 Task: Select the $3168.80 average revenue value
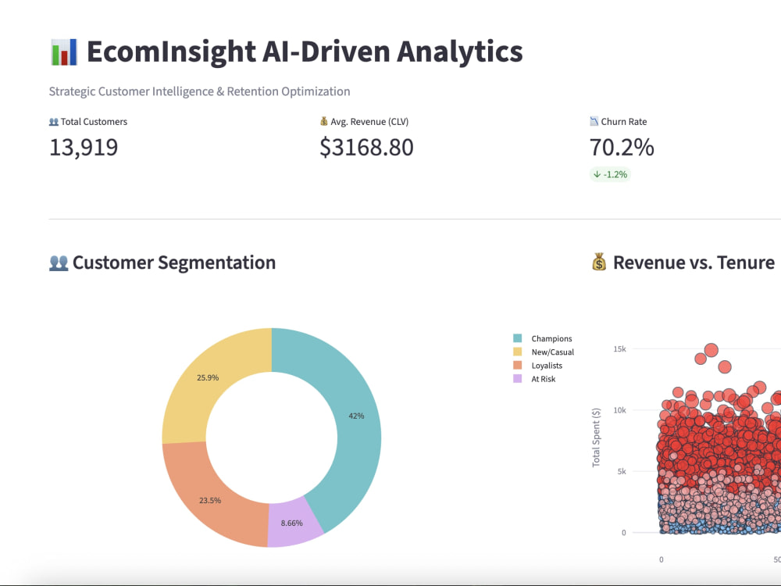click(366, 147)
